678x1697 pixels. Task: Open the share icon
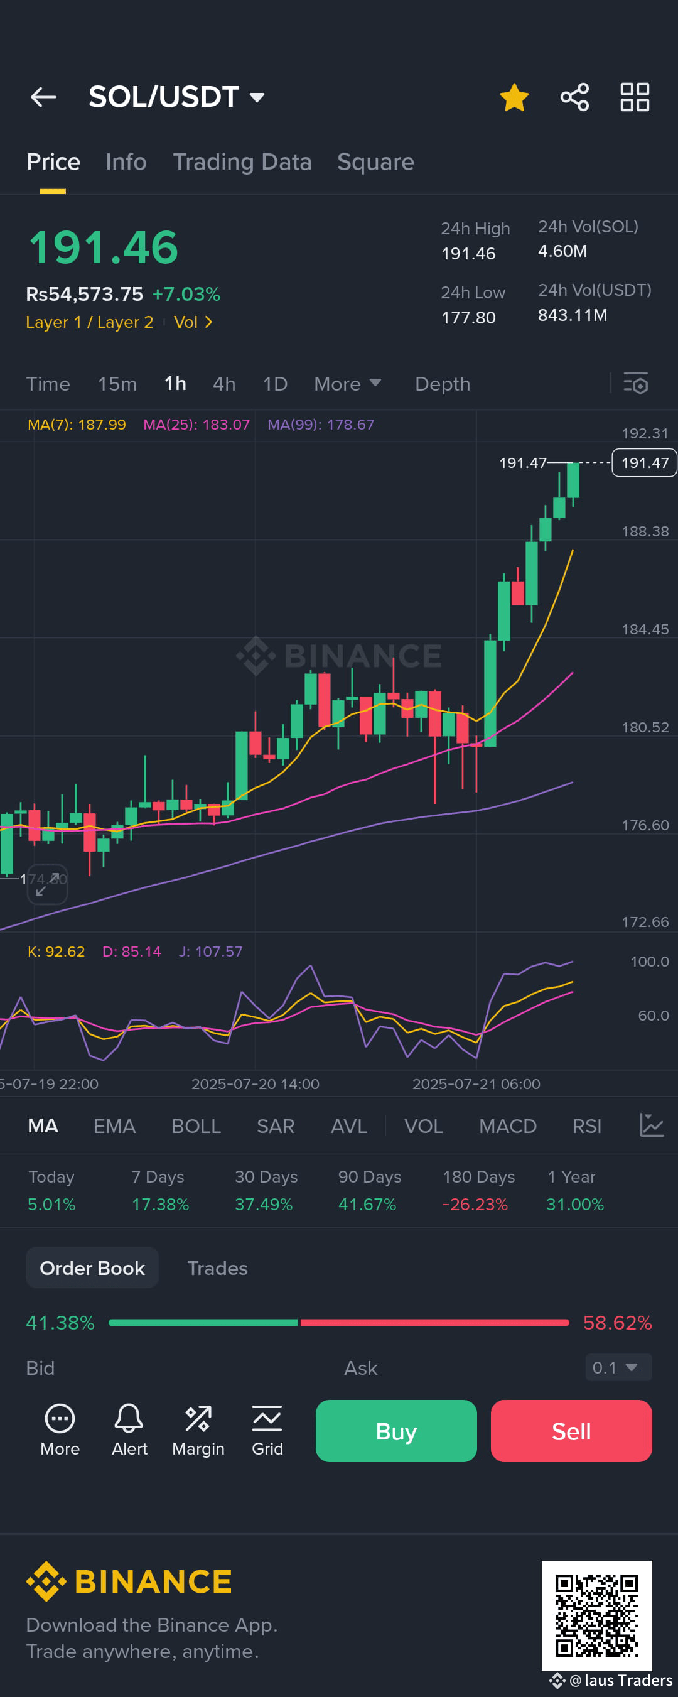click(x=574, y=97)
